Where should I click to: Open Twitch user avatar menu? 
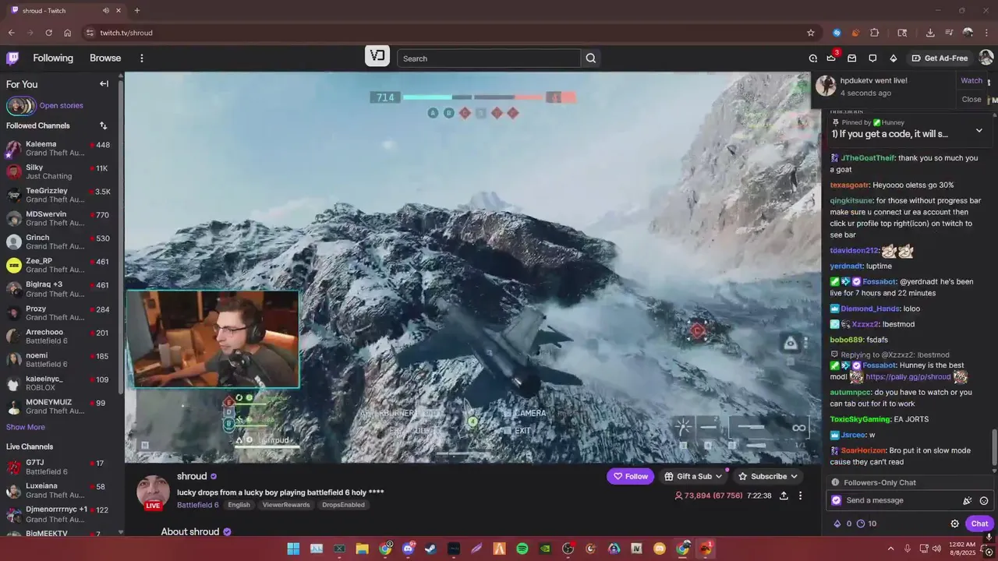point(986,58)
